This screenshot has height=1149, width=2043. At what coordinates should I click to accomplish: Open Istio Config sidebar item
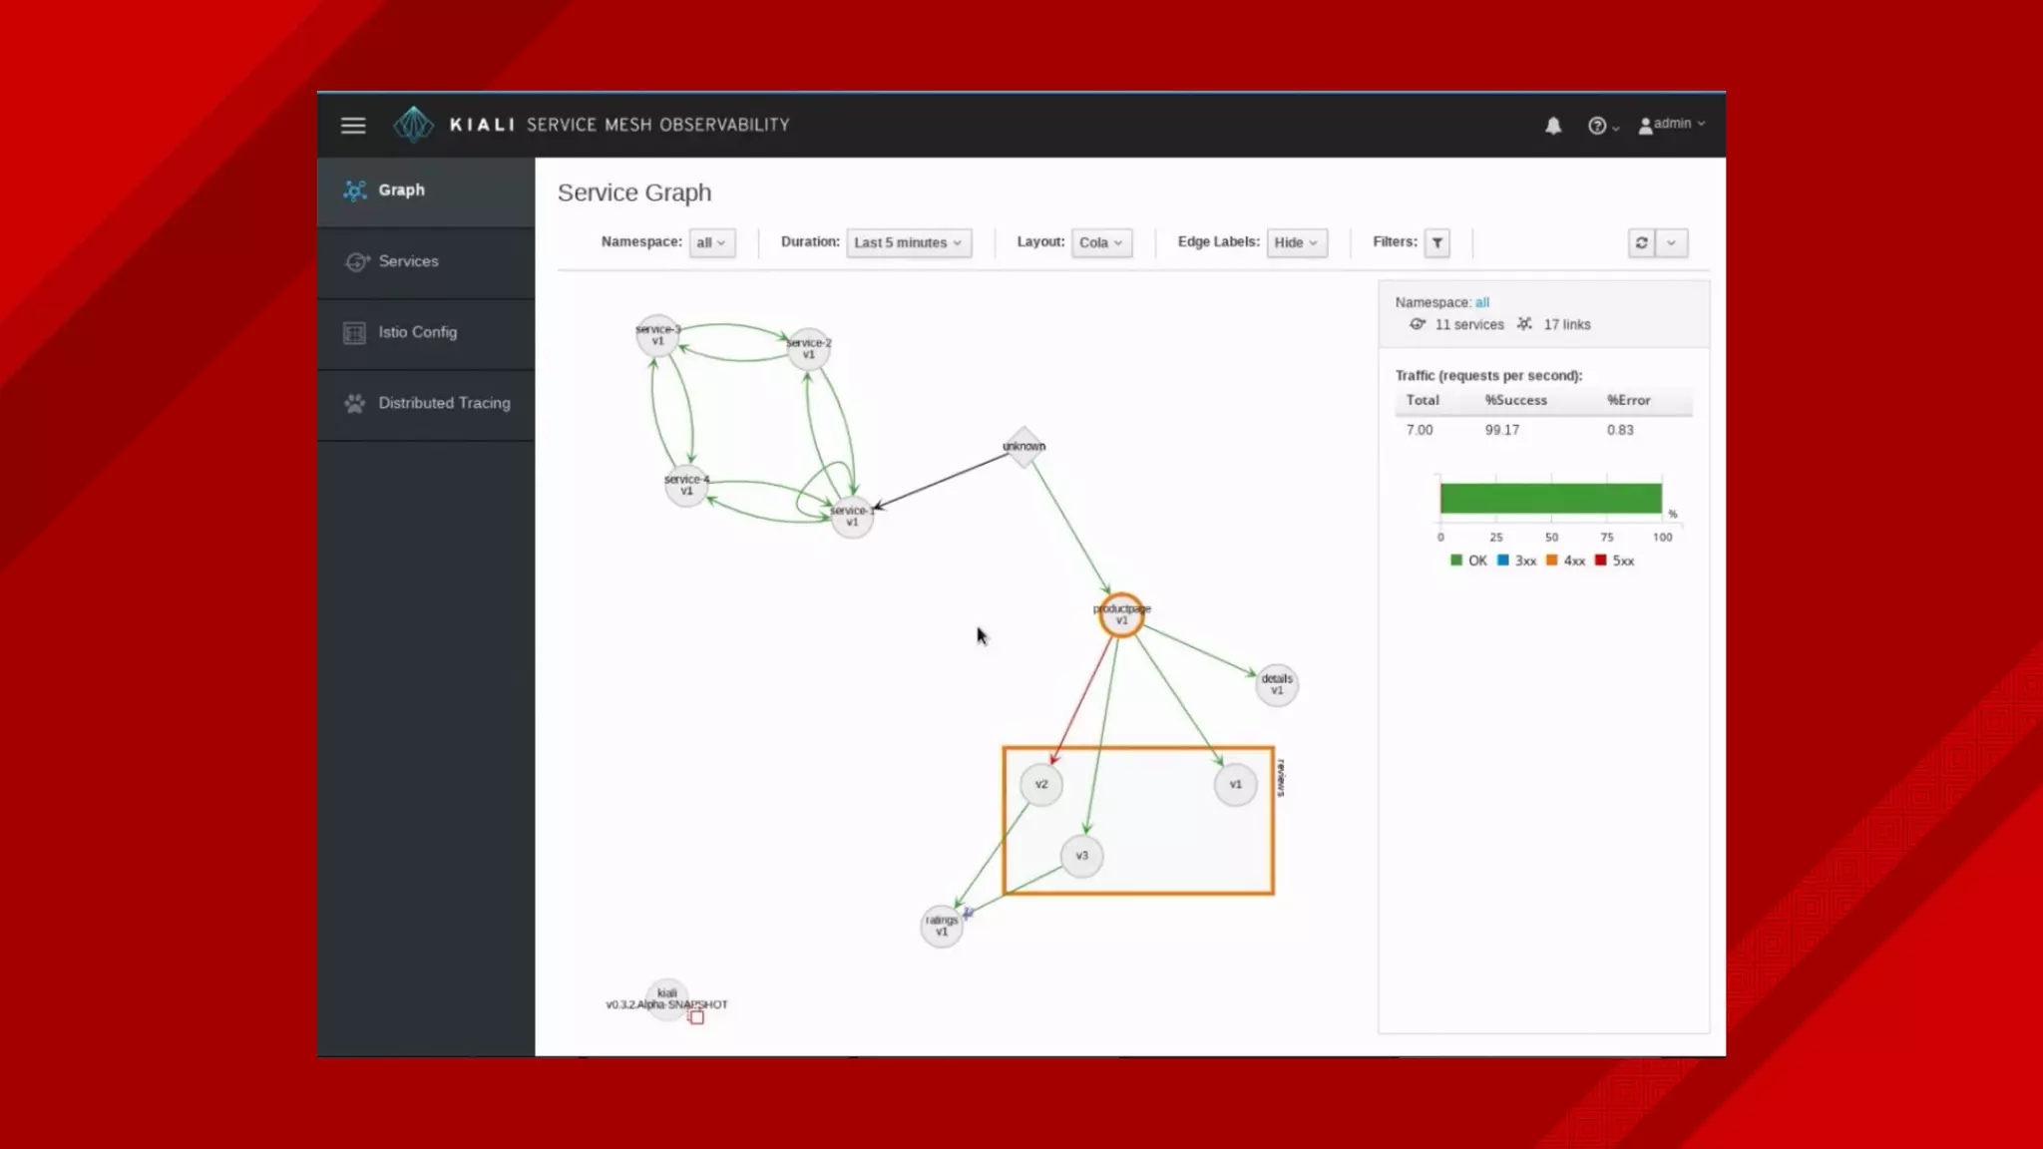(417, 332)
